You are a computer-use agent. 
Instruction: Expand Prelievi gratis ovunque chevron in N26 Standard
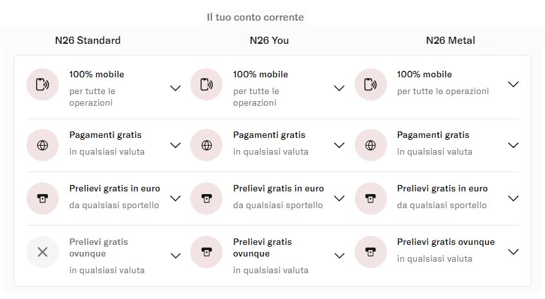tap(175, 256)
